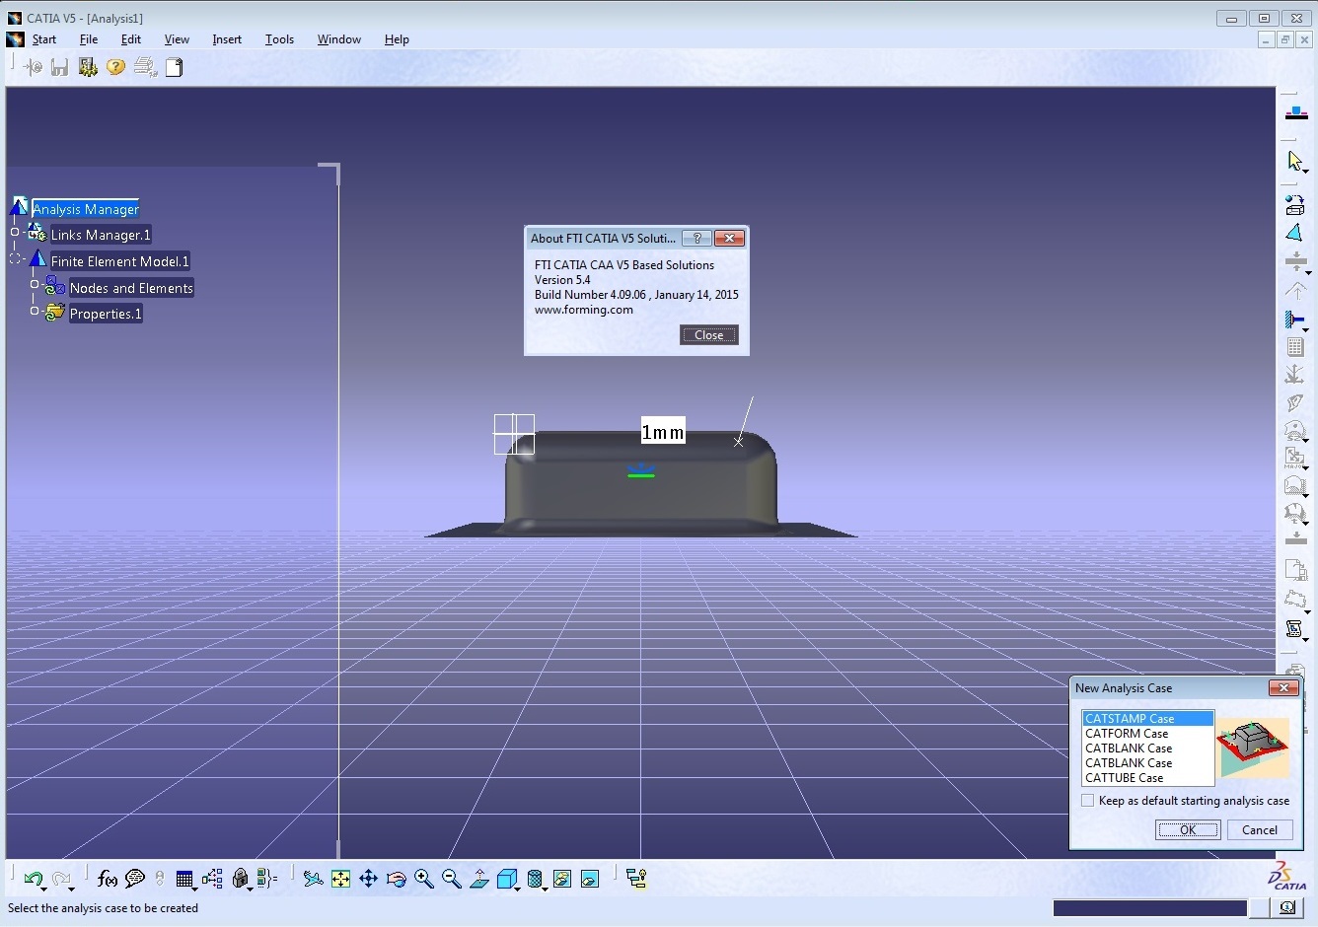The height and width of the screenshot is (927, 1318).
Task: Open the Select tool dropdown arrow
Action: 1307,171
